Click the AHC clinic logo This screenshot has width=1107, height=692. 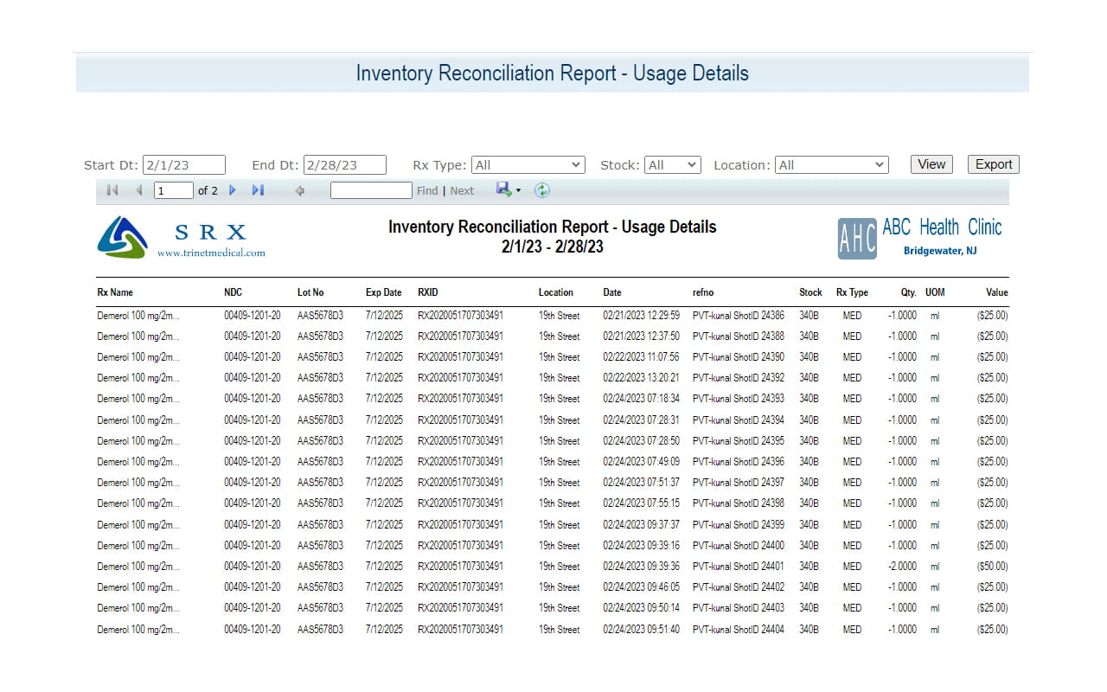pyautogui.click(x=857, y=238)
